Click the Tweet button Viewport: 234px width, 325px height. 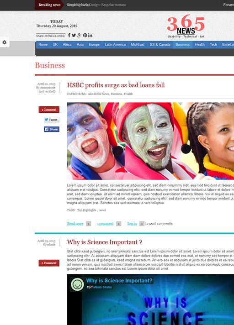52,120
